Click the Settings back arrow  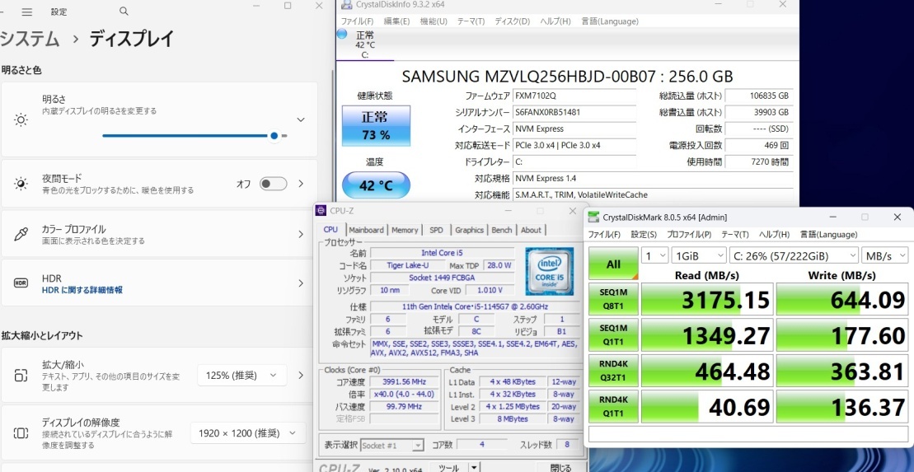pyautogui.click(x=2, y=12)
